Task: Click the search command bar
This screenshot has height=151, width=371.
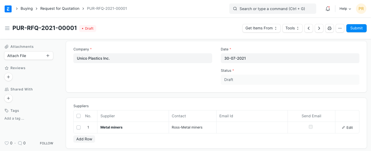Action: pyautogui.click(x=272, y=9)
